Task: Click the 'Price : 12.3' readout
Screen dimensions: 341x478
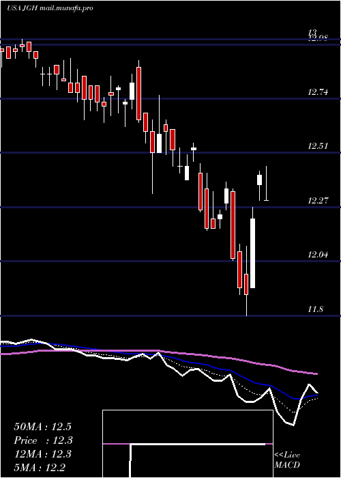Action: coord(43,440)
